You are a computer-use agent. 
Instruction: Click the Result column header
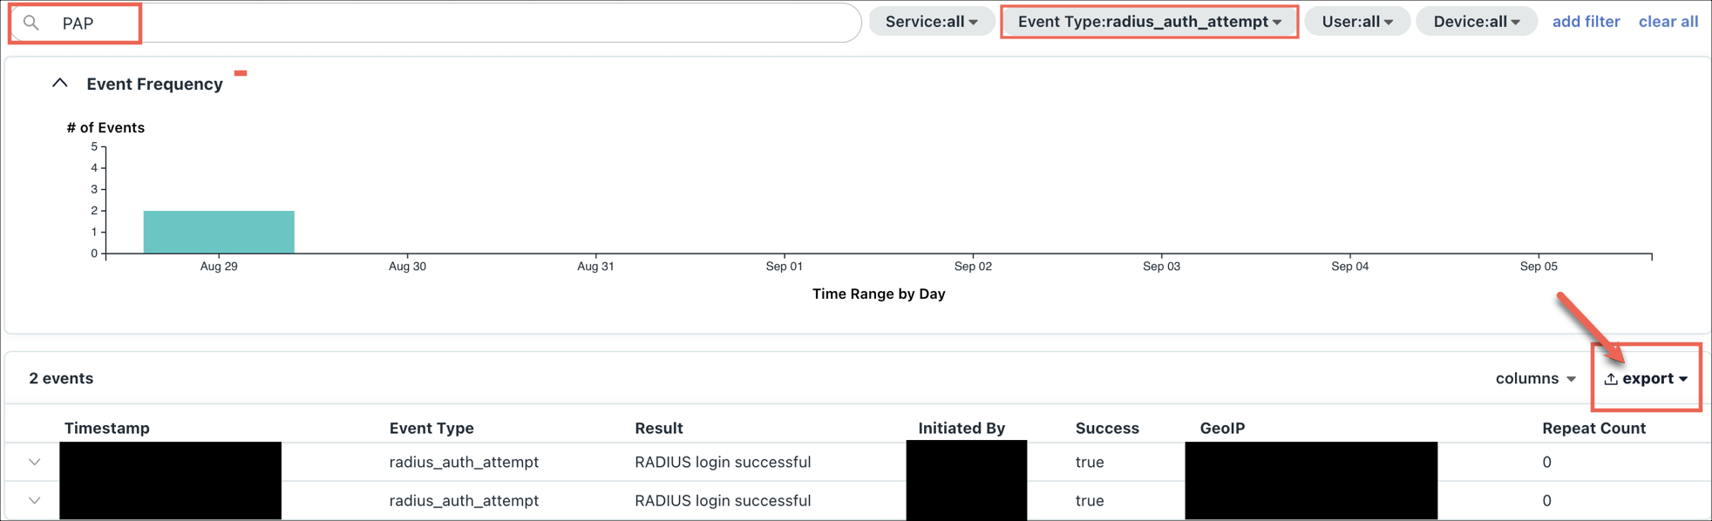[658, 428]
